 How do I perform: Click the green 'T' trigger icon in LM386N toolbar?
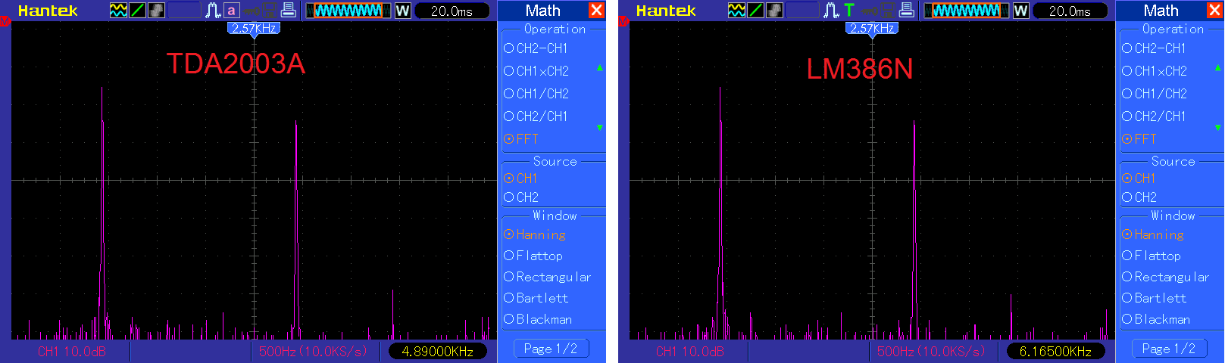[x=849, y=11]
